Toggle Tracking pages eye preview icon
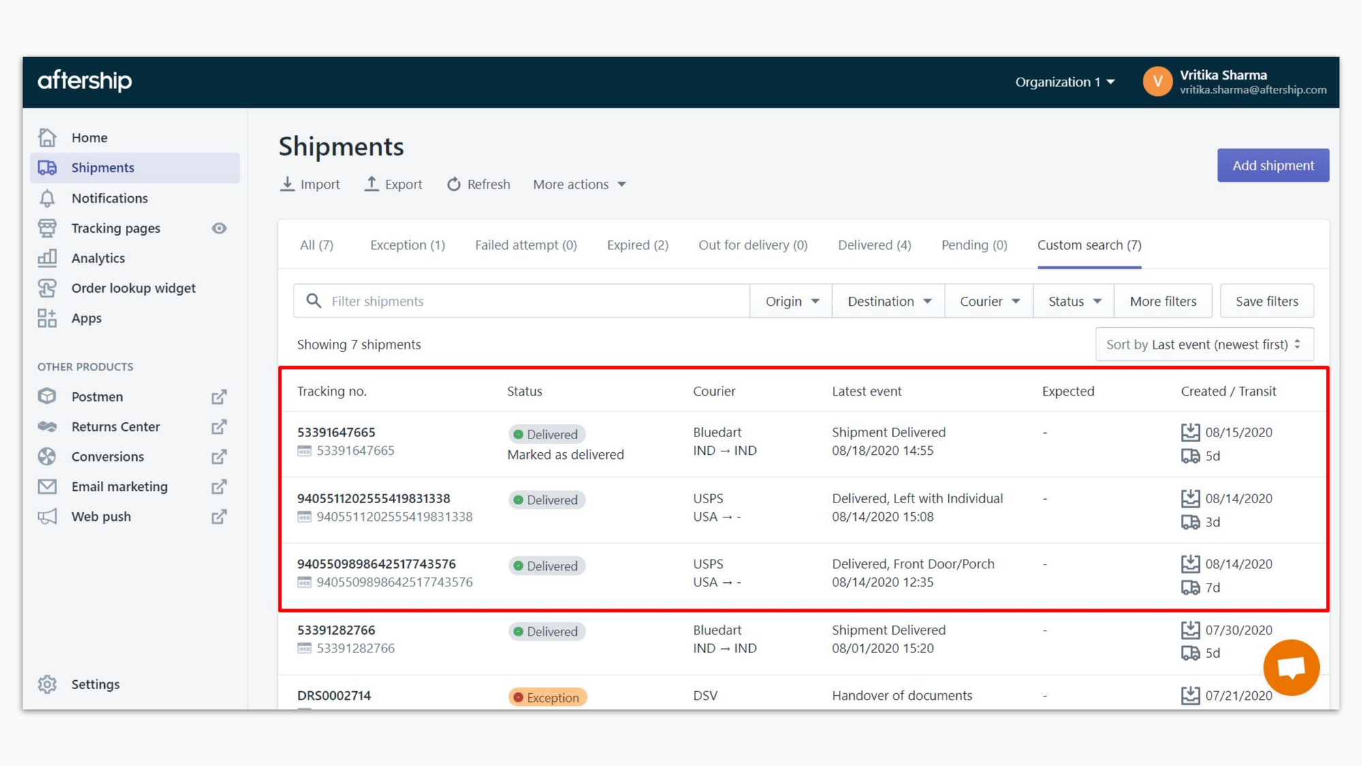 219,228
